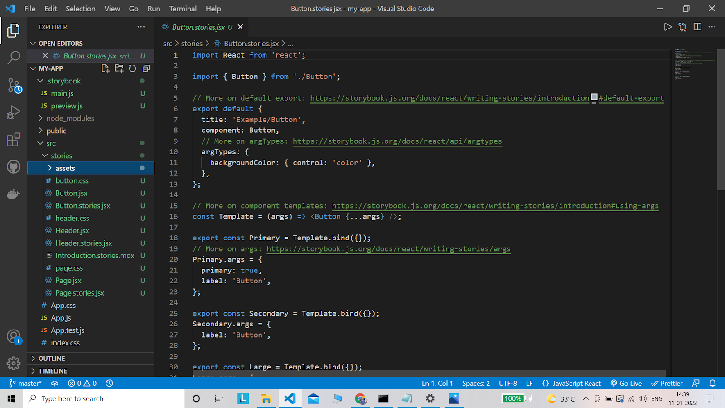This screenshot has width=725, height=408.
Task: Click the Split Editor Right icon
Action: coord(697,27)
